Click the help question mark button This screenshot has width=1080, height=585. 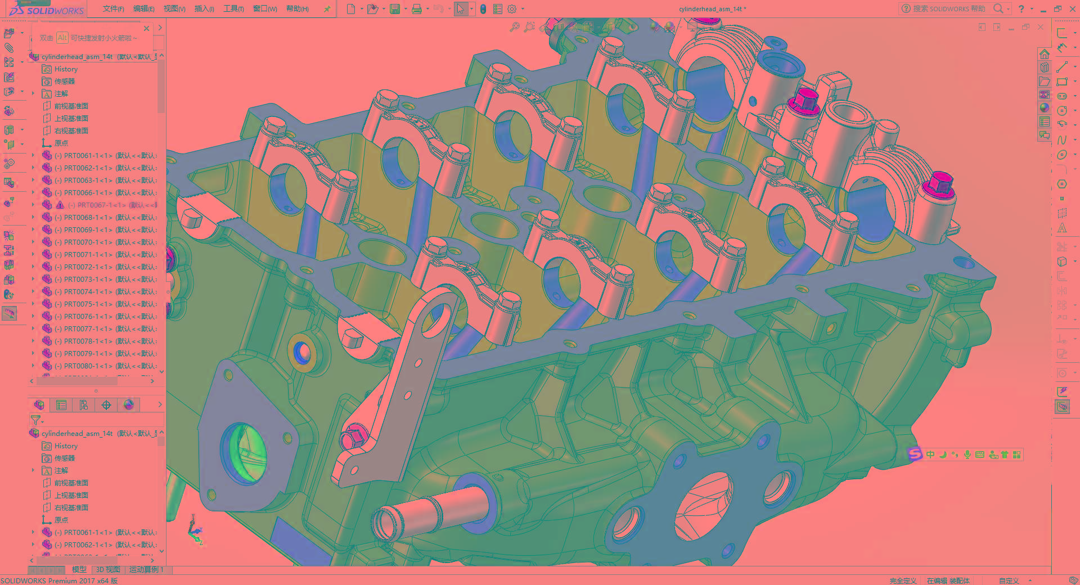click(1021, 9)
